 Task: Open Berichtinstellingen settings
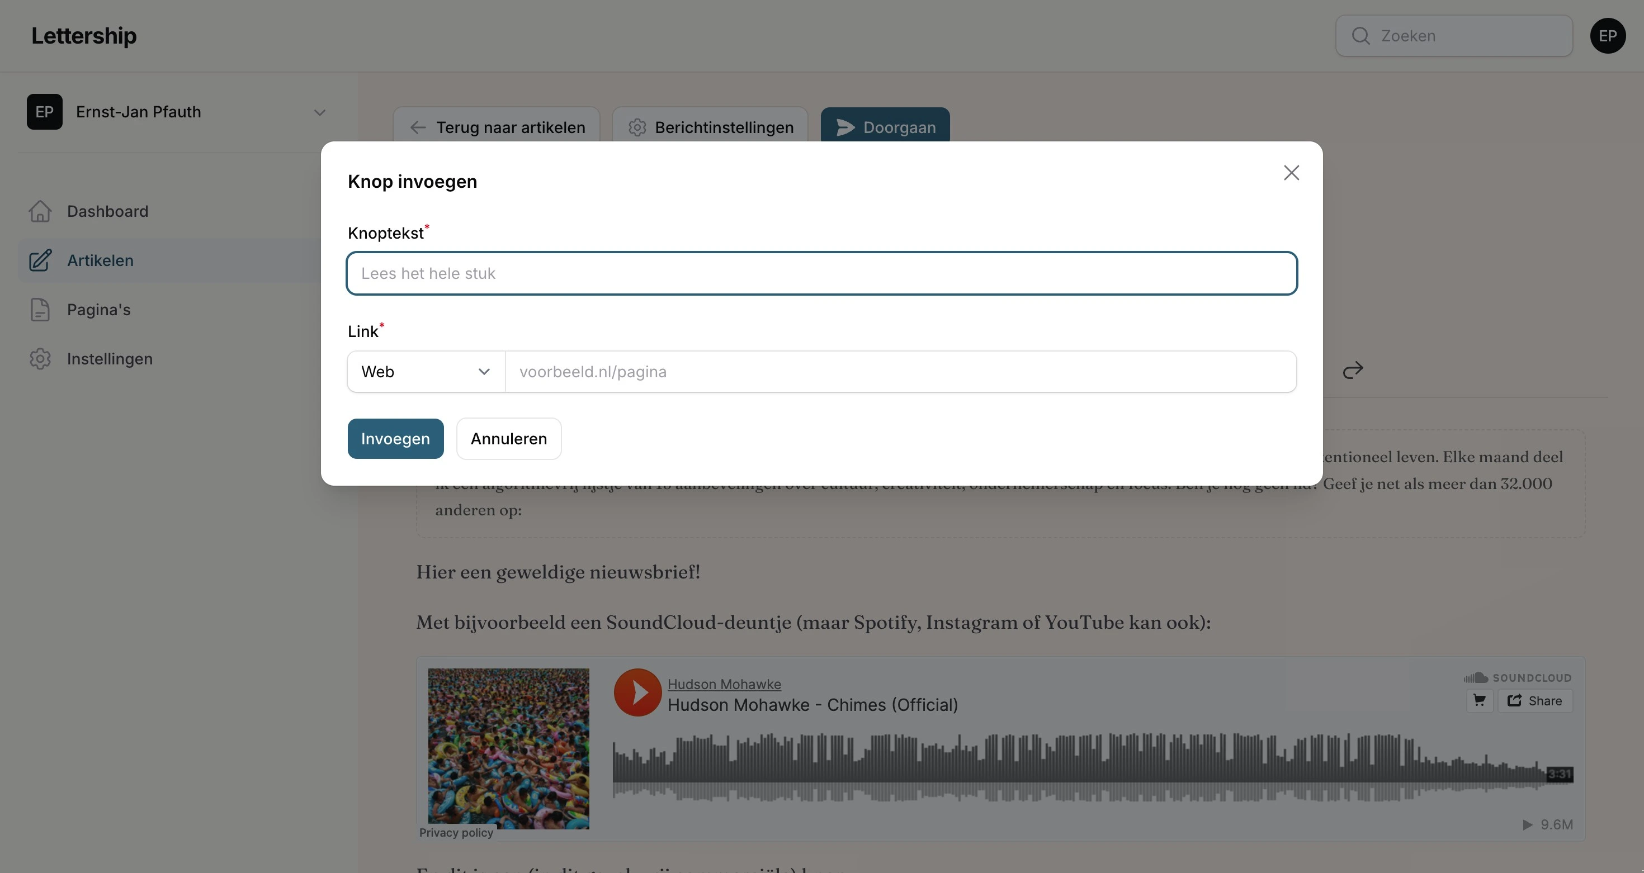710,126
